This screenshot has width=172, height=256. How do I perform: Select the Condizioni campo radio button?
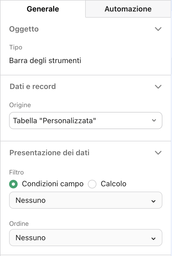(x=13, y=184)
